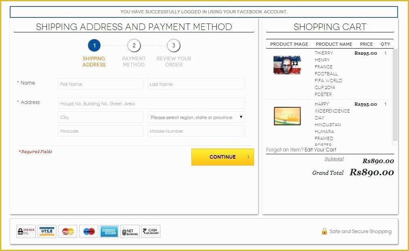
Task: Click the Shipping Address step label
Action: coord(94,62)
